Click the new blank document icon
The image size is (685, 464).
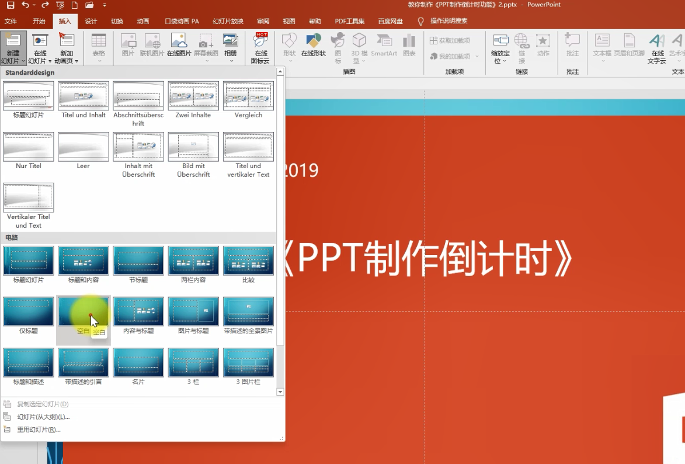coord(75,5)
